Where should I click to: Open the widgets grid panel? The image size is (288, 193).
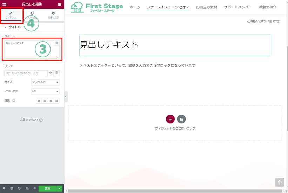pos(59,4)
